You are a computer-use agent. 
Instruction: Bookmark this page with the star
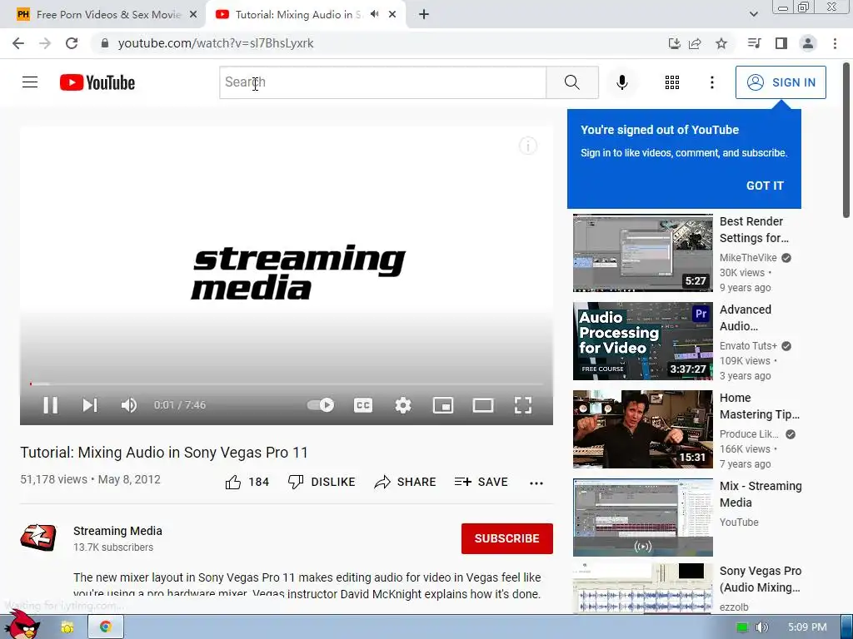click(x=721, y=43)
